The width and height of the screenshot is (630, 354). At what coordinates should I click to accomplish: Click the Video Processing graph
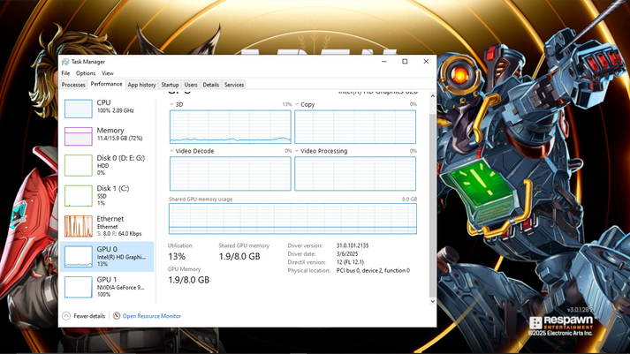[355, 173]
